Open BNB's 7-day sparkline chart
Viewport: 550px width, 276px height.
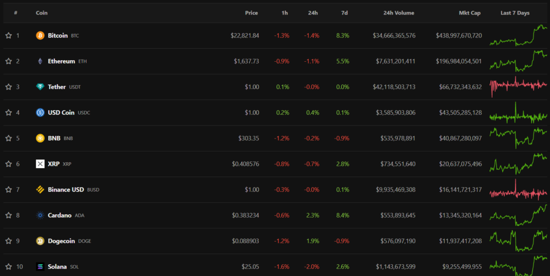(518, 138)
